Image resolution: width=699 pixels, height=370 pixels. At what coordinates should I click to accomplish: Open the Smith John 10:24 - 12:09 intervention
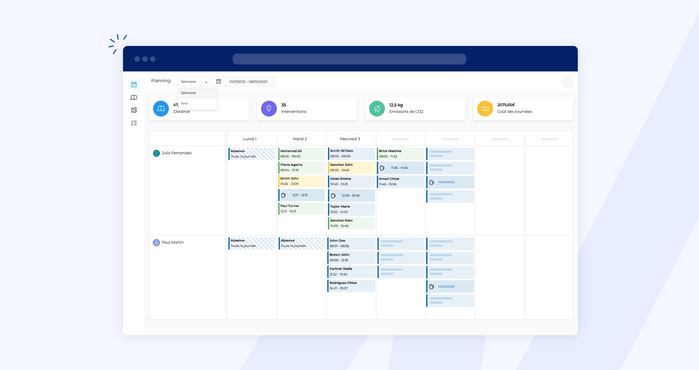[x=301, y=181]
